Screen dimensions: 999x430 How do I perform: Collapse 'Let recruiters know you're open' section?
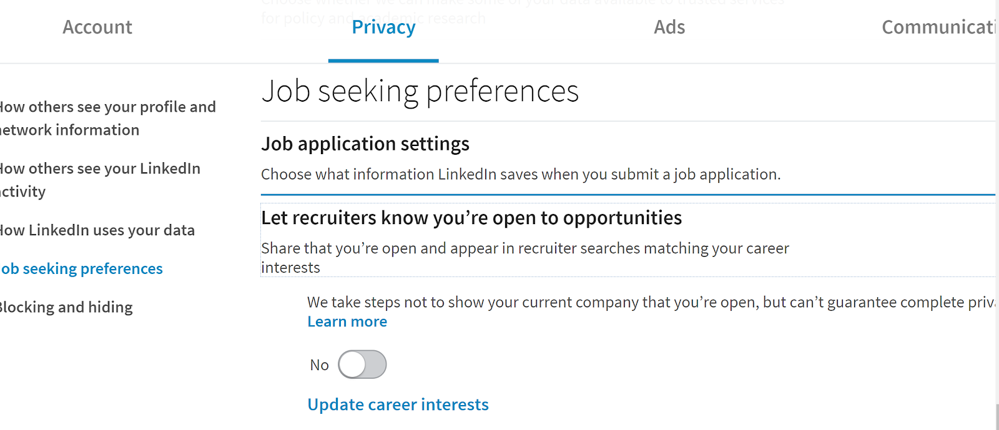tap(471, 218)
